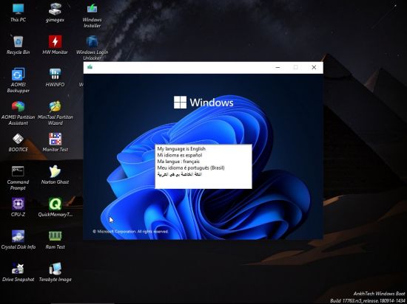
Task: Open the BOOTICE icon
Action: coord(18,142)
